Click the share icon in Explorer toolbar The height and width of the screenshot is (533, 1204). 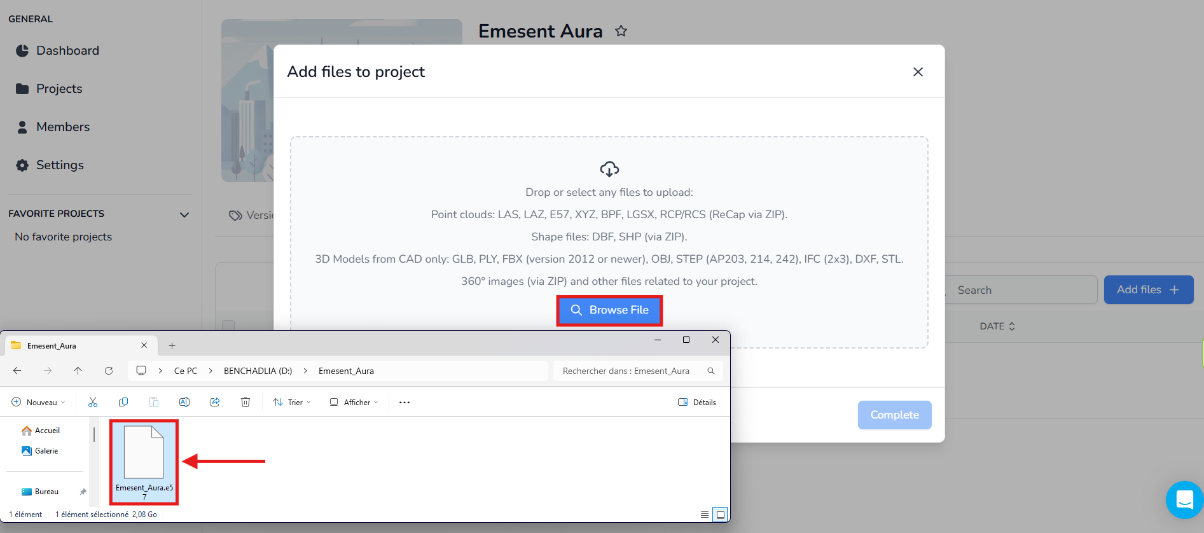point(215,402)
